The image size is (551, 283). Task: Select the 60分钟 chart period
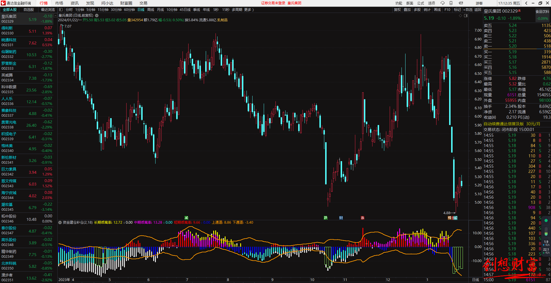click(129, 10)
